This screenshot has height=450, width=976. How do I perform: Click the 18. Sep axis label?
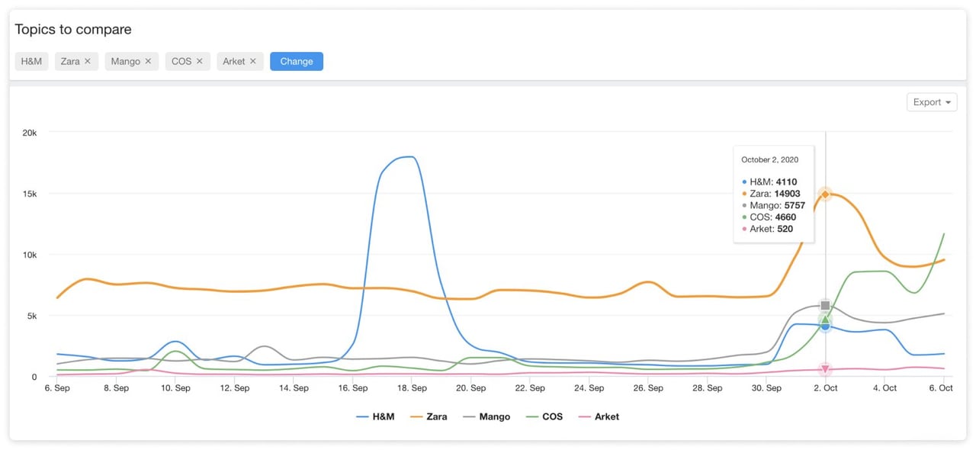(x=412, y=387)
